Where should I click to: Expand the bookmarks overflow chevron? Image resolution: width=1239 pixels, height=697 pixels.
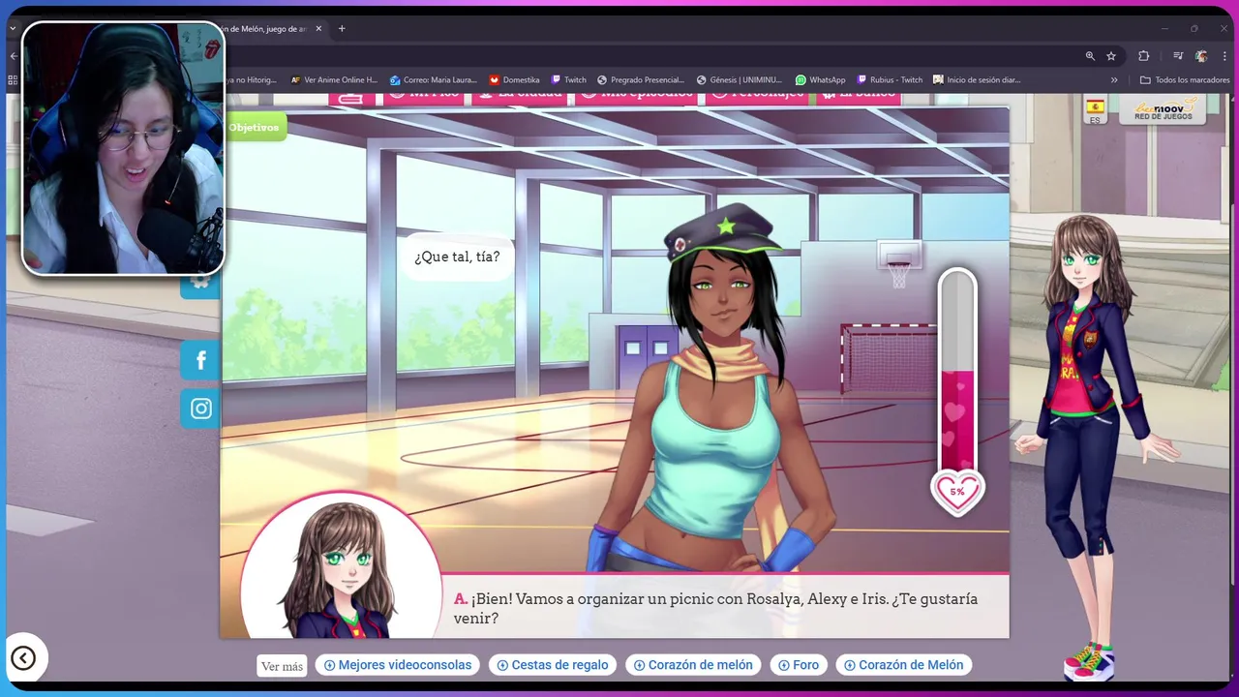pos(1114,80)
